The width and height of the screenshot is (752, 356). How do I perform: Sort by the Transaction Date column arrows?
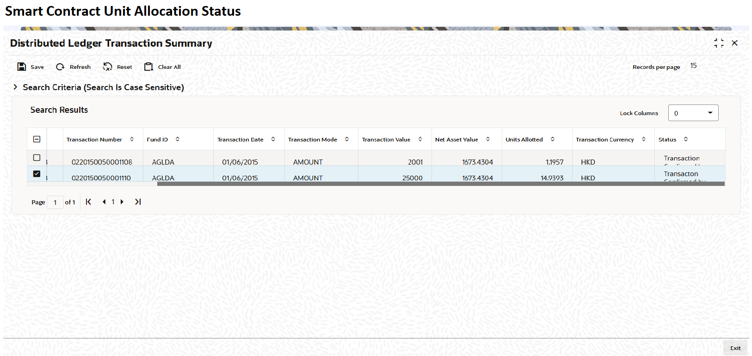(273, 139)
